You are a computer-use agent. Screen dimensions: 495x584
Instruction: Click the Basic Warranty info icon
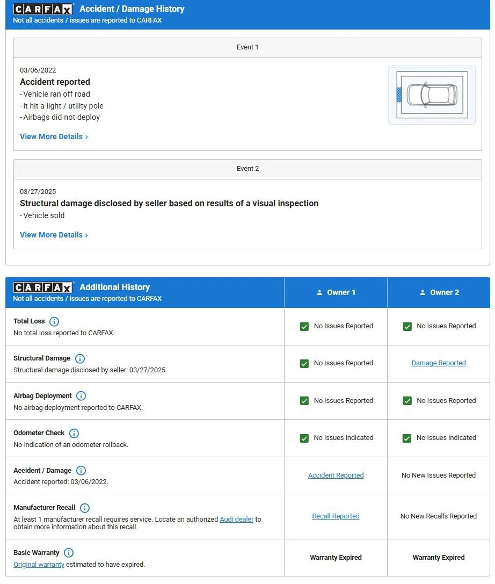[69, 553]
